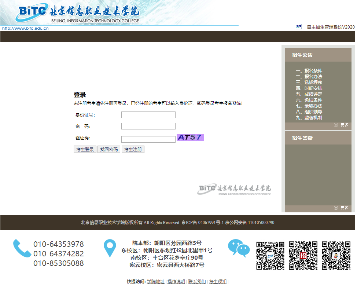The height and width of the screenshot is (289, 357).
Task: Expand 更多 under 招生答疑 panel
Action: [341, 208]
